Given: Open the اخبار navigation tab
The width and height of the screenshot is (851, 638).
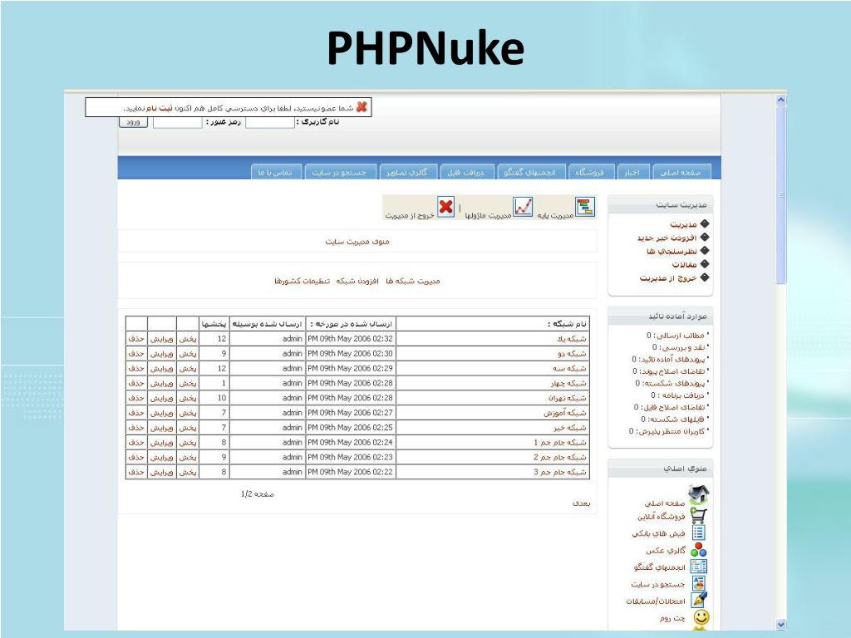Looking at the screenshot, I should [x=632, y=172].
